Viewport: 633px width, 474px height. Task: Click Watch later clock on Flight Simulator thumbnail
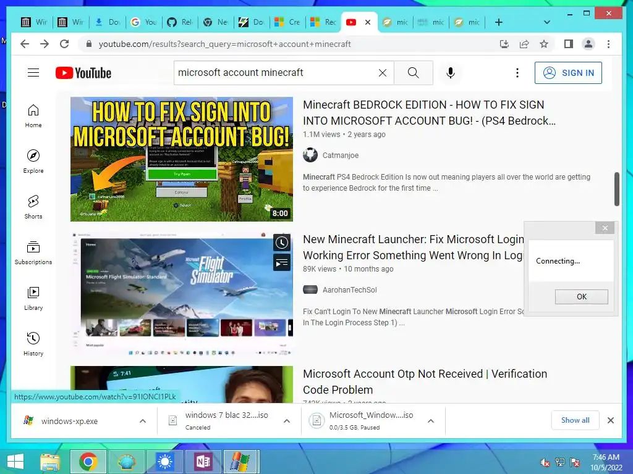click(282, 243)
